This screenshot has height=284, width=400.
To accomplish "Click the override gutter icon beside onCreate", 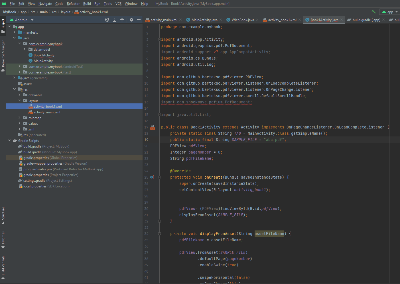I will (x=152, y=177).
